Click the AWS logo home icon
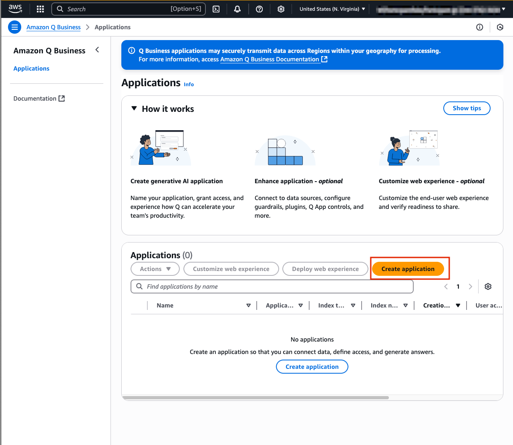Image resolution: width=513 pixels, height=445 pixels. [x=15, y=9]
